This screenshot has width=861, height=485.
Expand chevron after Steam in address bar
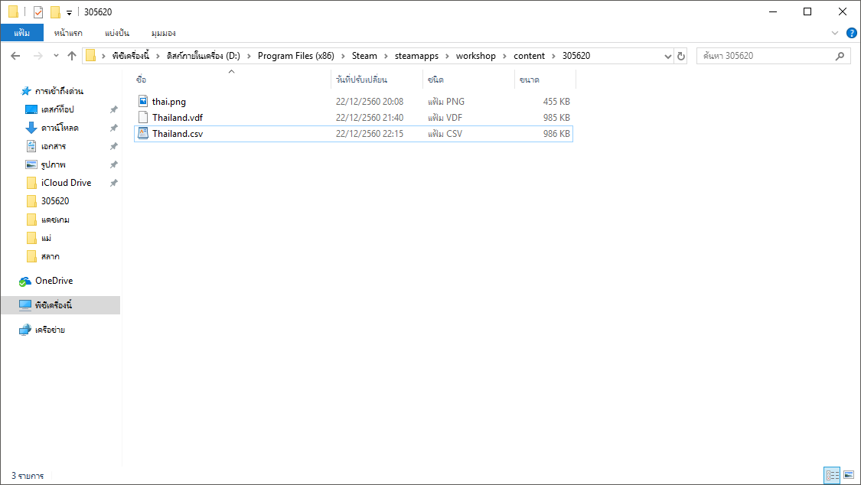[386, 56]
